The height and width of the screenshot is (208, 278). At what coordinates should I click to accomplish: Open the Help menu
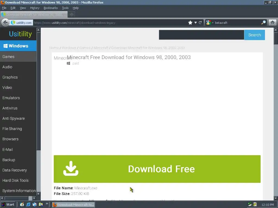[x=75, y=8]
